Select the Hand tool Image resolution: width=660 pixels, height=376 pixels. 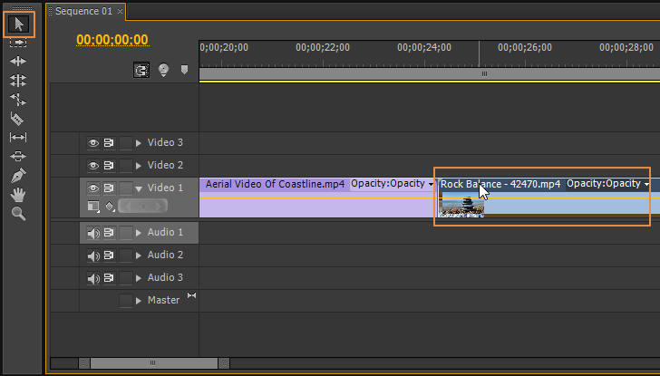[18, 195]
